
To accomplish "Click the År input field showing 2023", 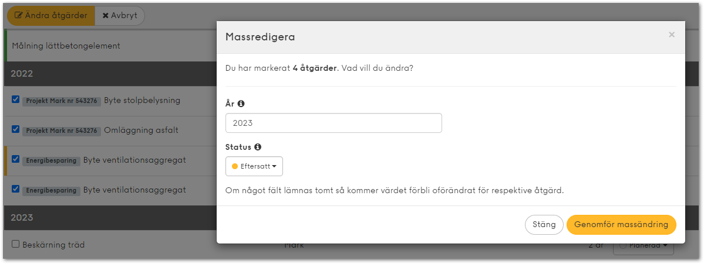I will click(334, 123).
